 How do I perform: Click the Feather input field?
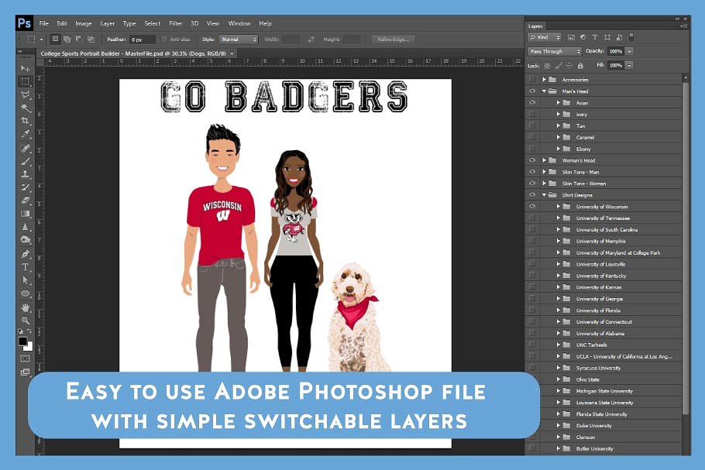(x=142, y=39)
